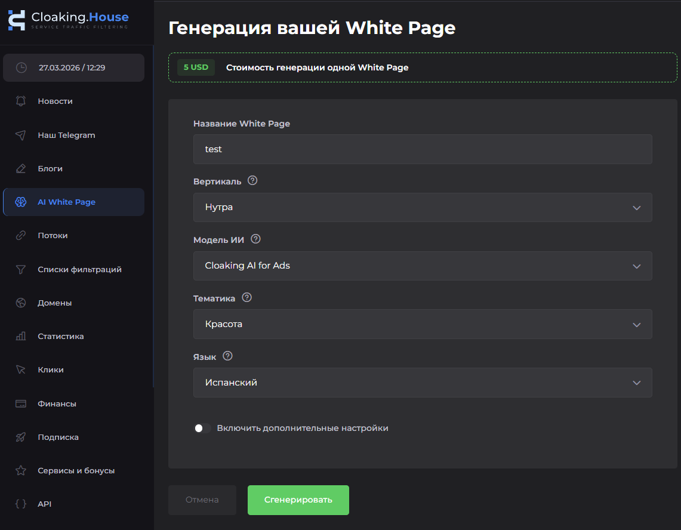Click the question mark beside Модель ИИ
Image resolution: width=681 pixels, height=530 pixels.
point(256,239)
